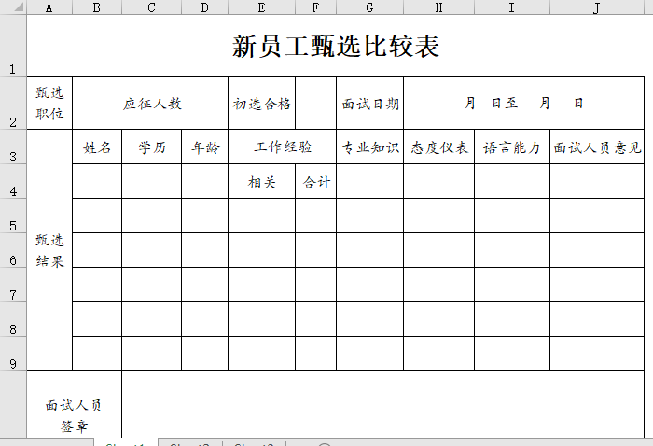Select column A header
653x446 pixels.
[x=49, y=7]
